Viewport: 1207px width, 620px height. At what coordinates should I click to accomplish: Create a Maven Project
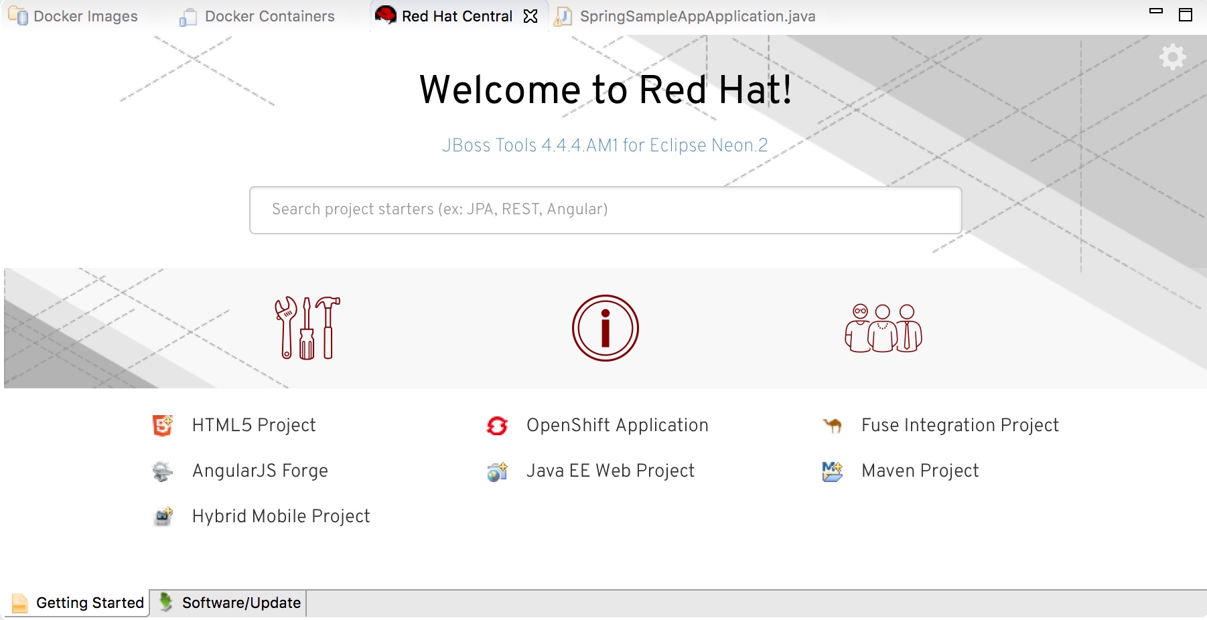[920, 471]
